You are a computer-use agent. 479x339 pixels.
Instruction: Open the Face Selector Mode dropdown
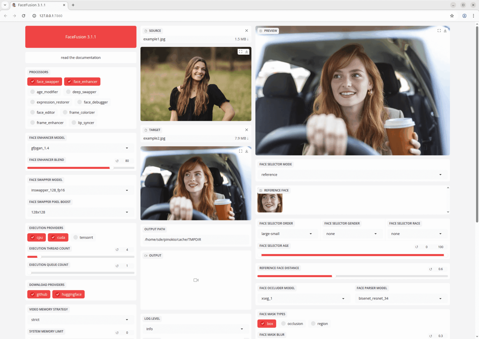coord(352,174)
